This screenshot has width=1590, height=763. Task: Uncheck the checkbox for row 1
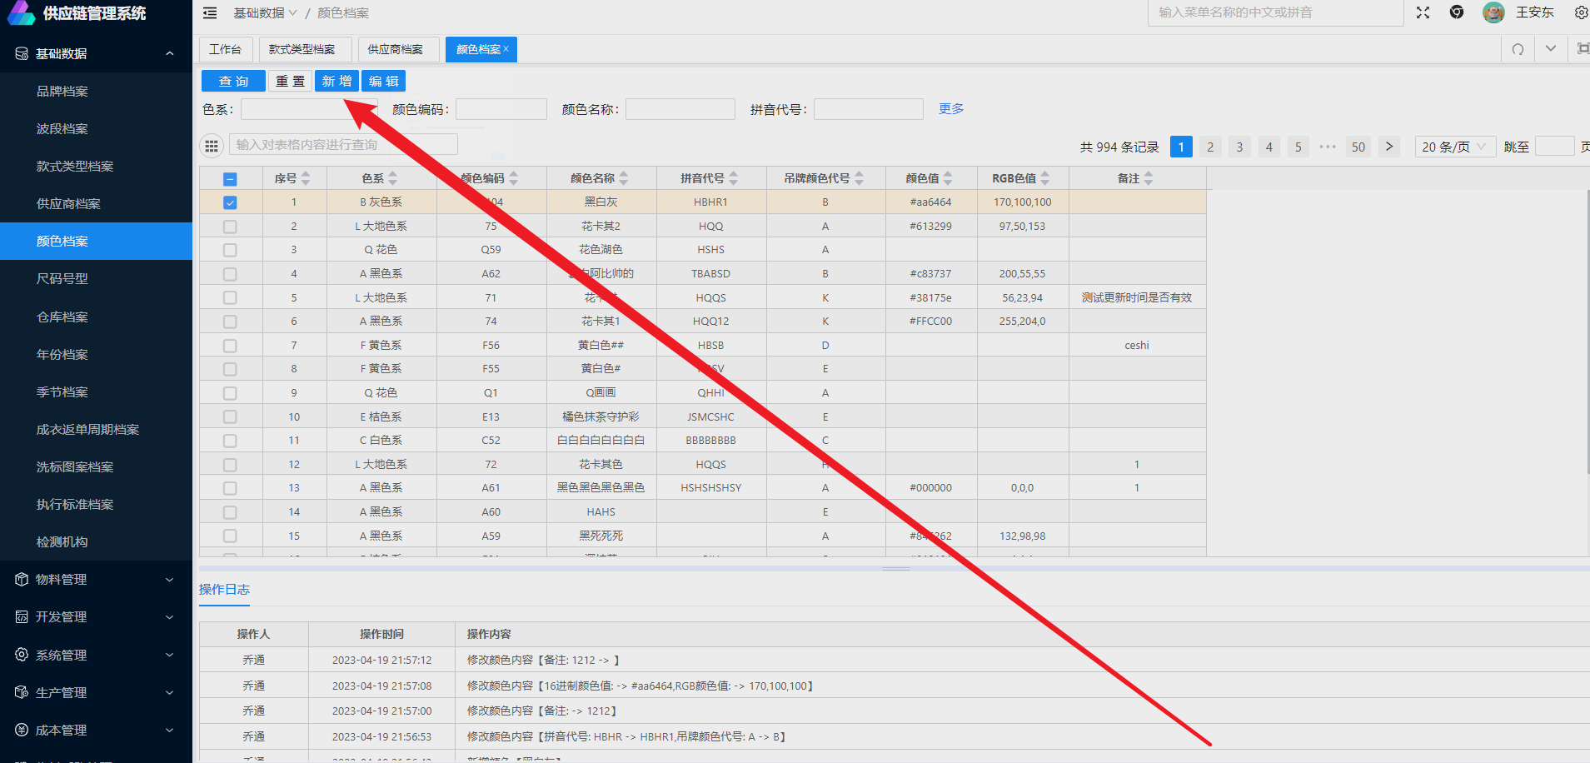pos(230,202)
